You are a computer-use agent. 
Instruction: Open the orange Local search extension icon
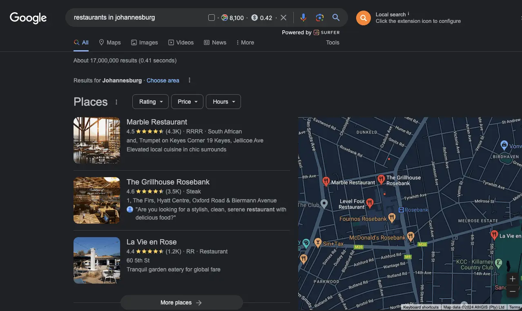363,18
